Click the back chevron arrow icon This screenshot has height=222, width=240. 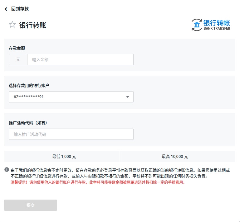[x=6, y=9]
